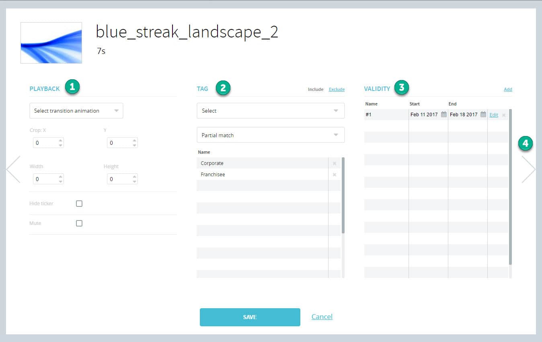The height and width of the screenshot is (342, 542).
Task: Click the 7s duration text
Action: click(101, 51)
